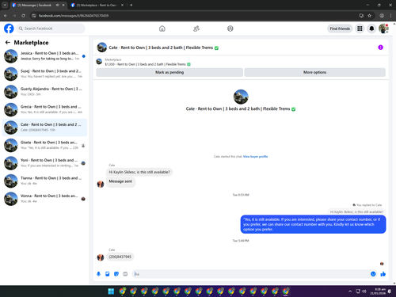Click Find friends button
Screen dimensions: 396x297
pos(340,29)
